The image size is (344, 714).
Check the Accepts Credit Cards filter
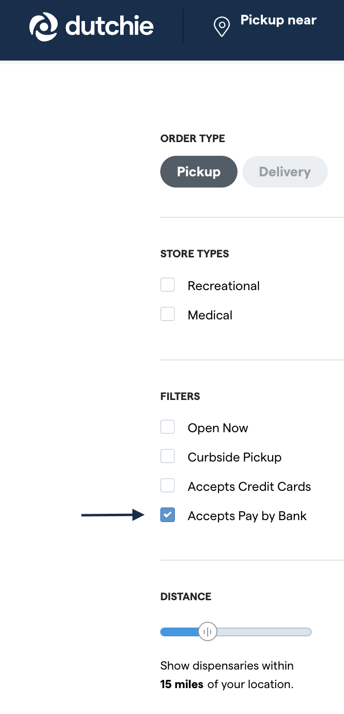coord(168,485)
